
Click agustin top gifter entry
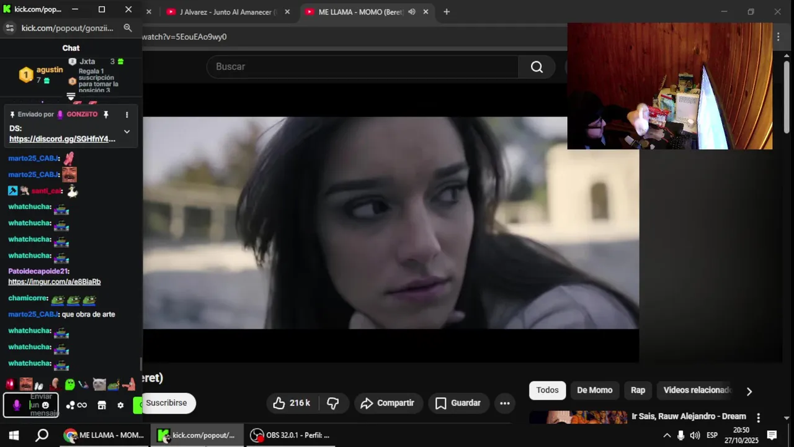point(41,74)
